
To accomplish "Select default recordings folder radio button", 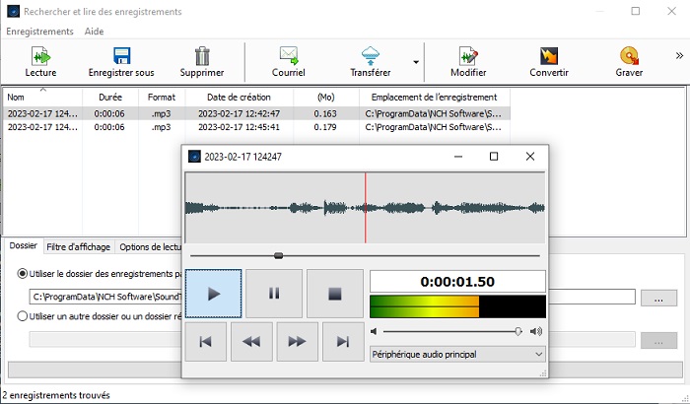I will pos(22,274).
